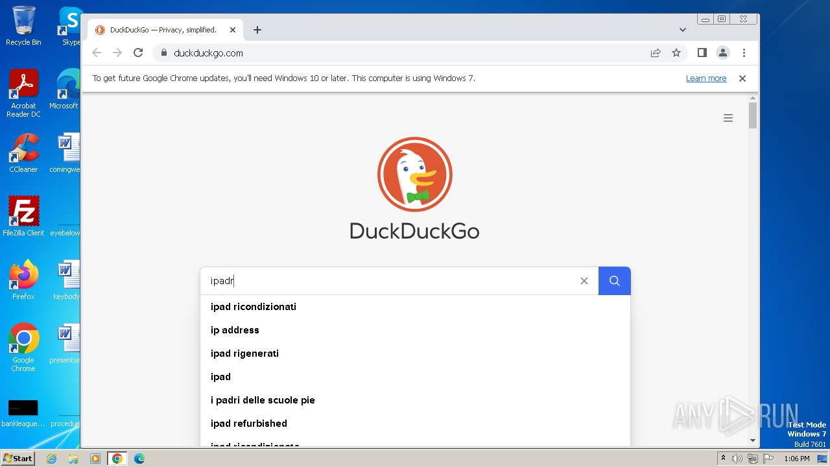Open Windows Media Player from taskbar

click(95, 459)
